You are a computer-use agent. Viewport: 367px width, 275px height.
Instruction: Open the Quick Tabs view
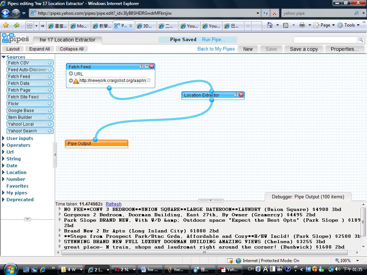click(29, 26)
